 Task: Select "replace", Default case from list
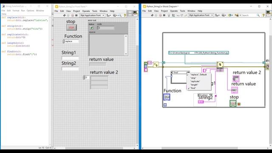click(198, 75)
